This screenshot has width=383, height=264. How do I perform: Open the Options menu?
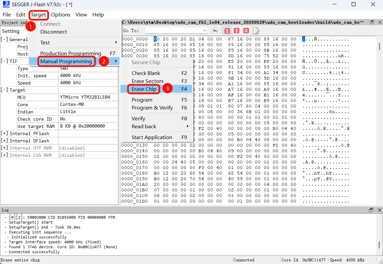(61, 15)
